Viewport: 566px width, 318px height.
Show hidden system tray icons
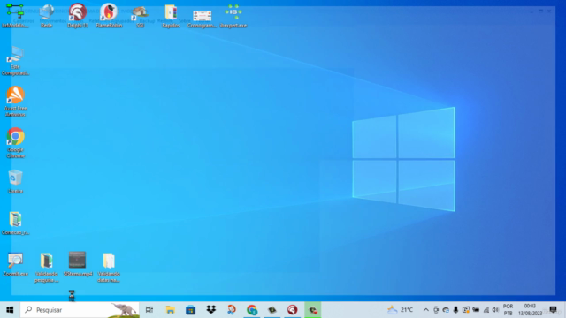[426, 310]
